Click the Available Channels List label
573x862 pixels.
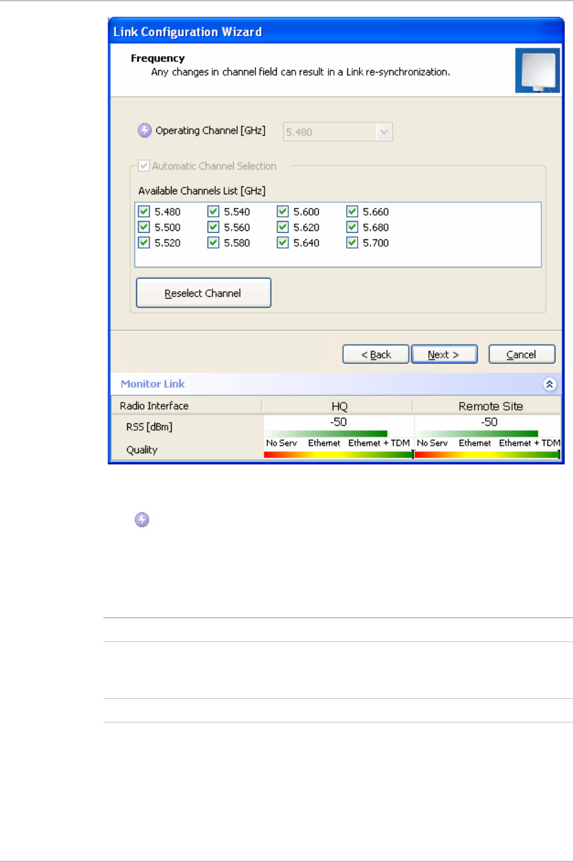pos(202,191)
